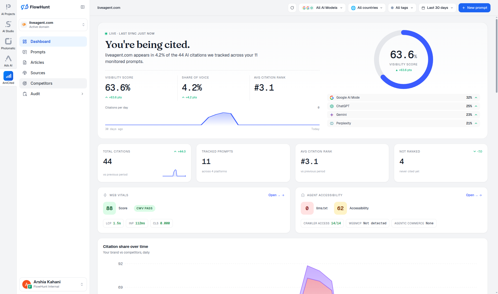
Task: Click the Audit clipboard icon
Action: (25, 94)
